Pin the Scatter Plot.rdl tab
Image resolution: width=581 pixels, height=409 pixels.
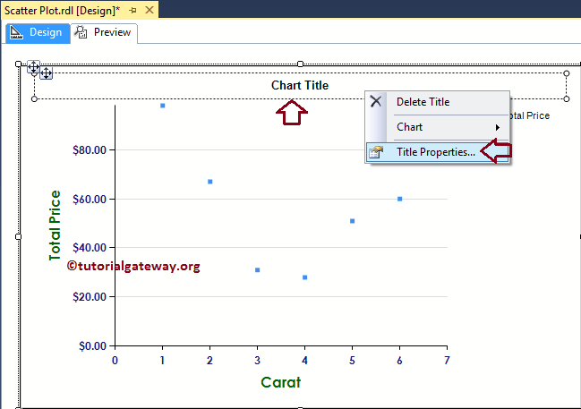[x=132, y=11]
